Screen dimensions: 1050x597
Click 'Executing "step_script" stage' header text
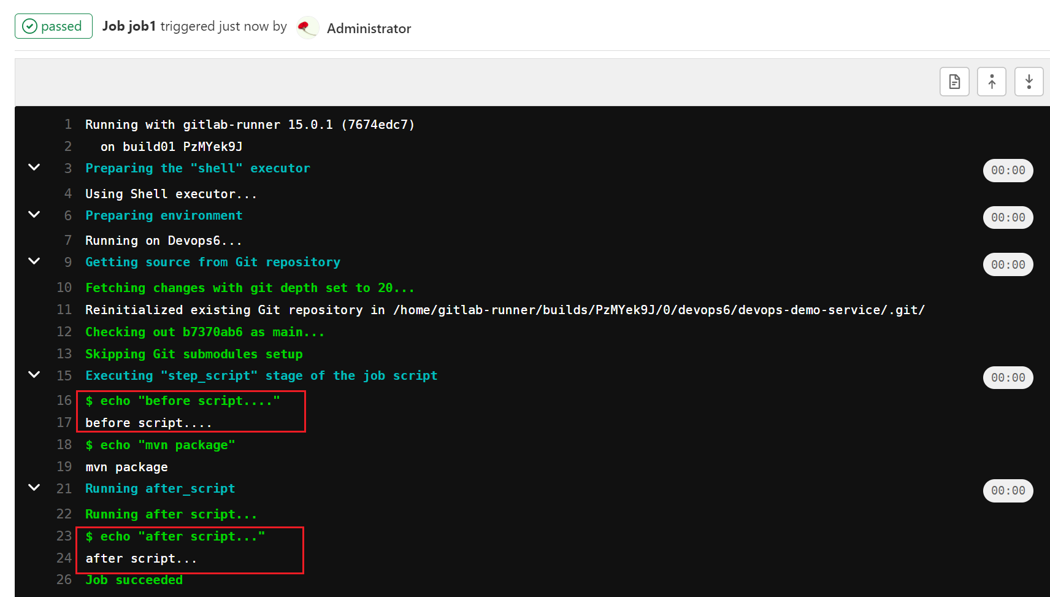click(261, 376)
